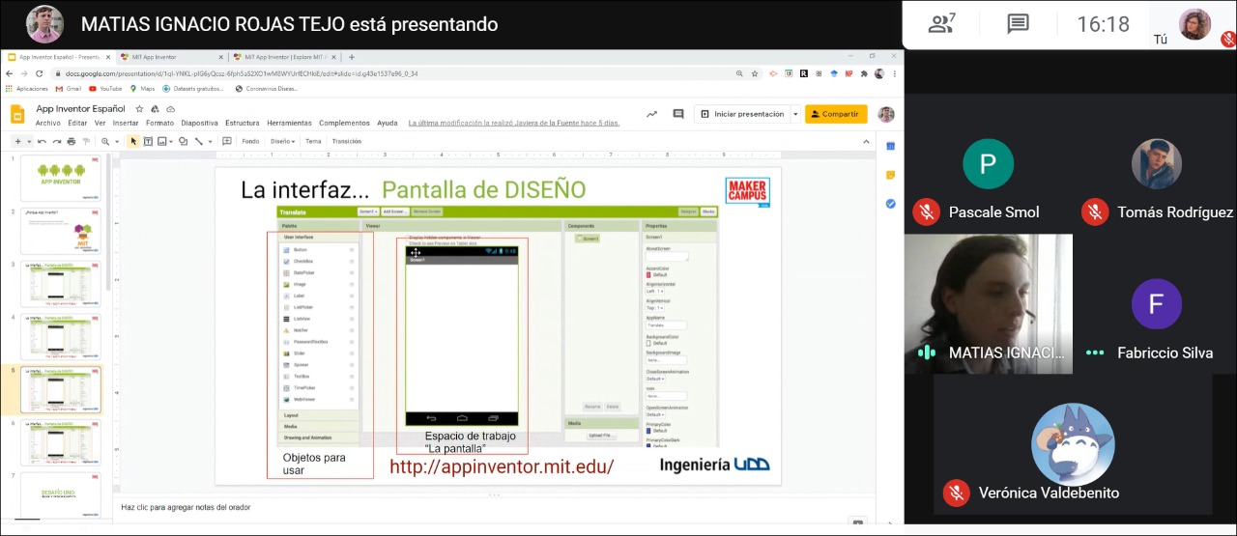Image resolution: width=1237 pixels, height=536 pixels.
Task: Select the text box tool
Action: pos(148,141)
